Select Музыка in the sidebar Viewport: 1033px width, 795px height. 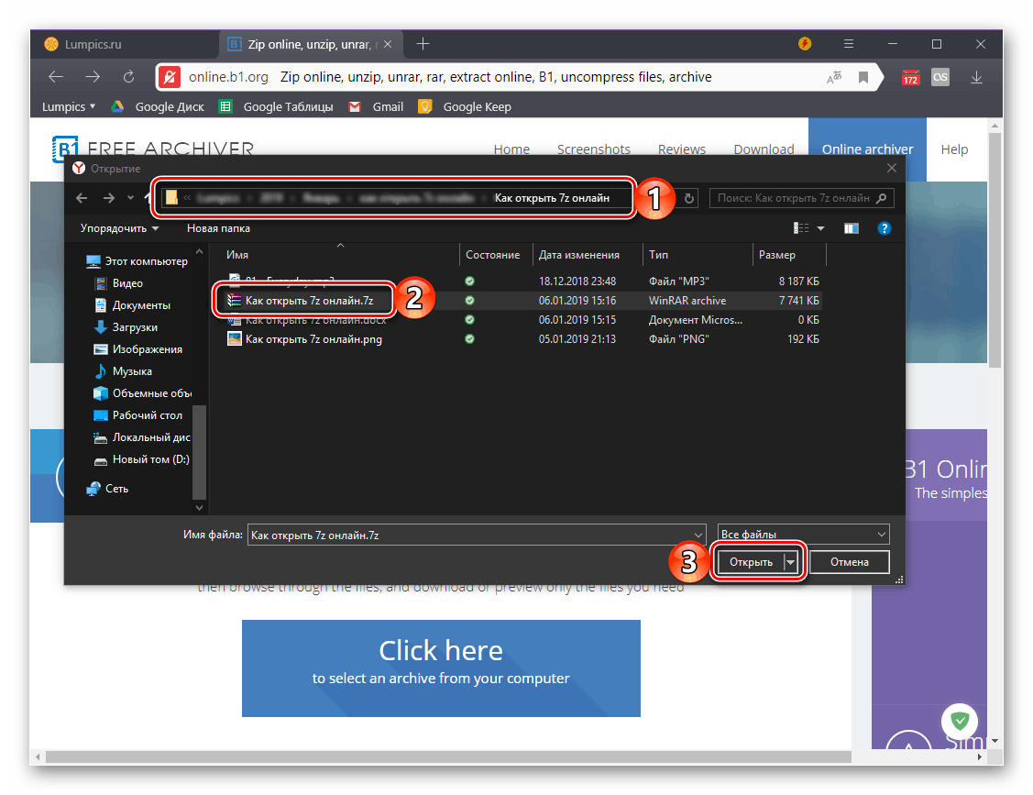point(123,371)
